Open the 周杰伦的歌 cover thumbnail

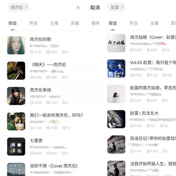click(16, 45)
